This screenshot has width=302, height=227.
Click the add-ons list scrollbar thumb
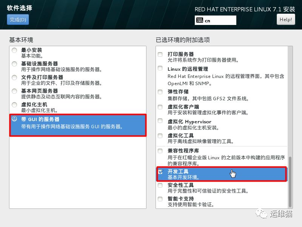click(290, 182)
